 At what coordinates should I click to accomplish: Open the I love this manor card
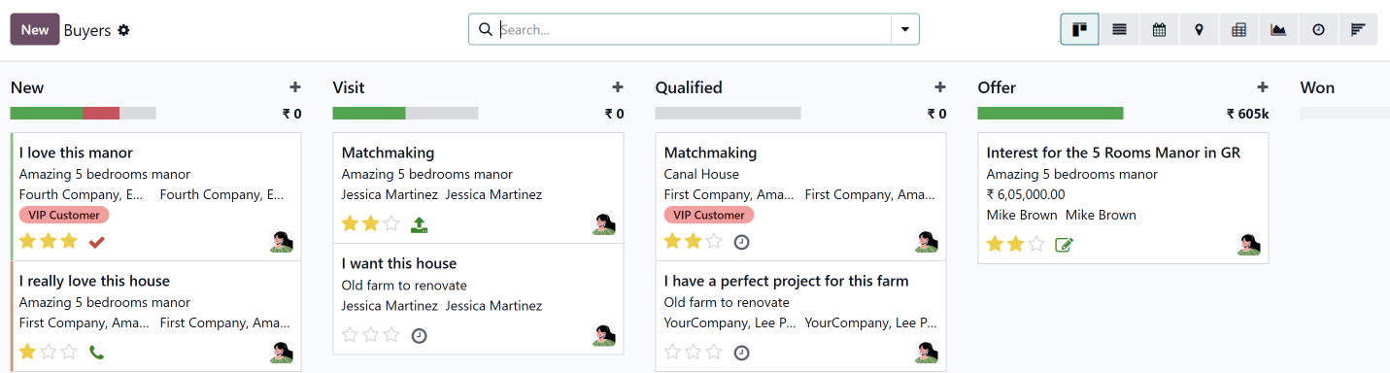pos(155,197)
